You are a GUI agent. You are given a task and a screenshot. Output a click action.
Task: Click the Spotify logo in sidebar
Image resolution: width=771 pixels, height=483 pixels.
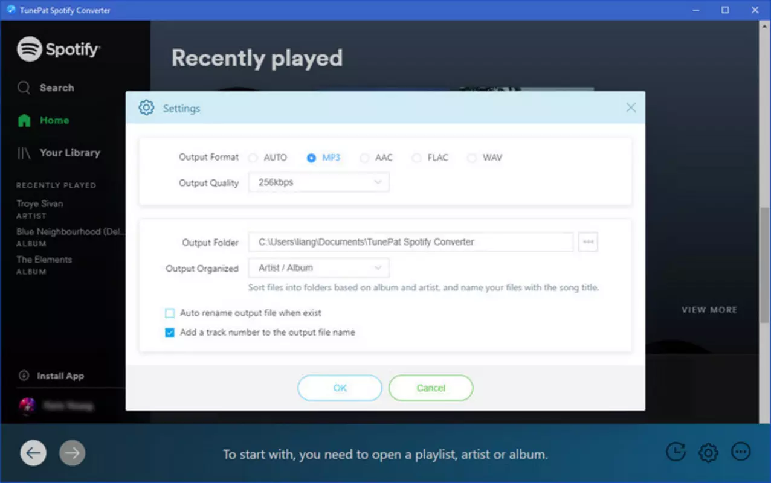coord(59,49)
